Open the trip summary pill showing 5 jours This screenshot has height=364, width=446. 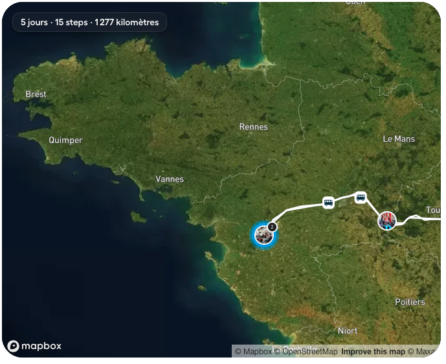click(x=89, y=22)
